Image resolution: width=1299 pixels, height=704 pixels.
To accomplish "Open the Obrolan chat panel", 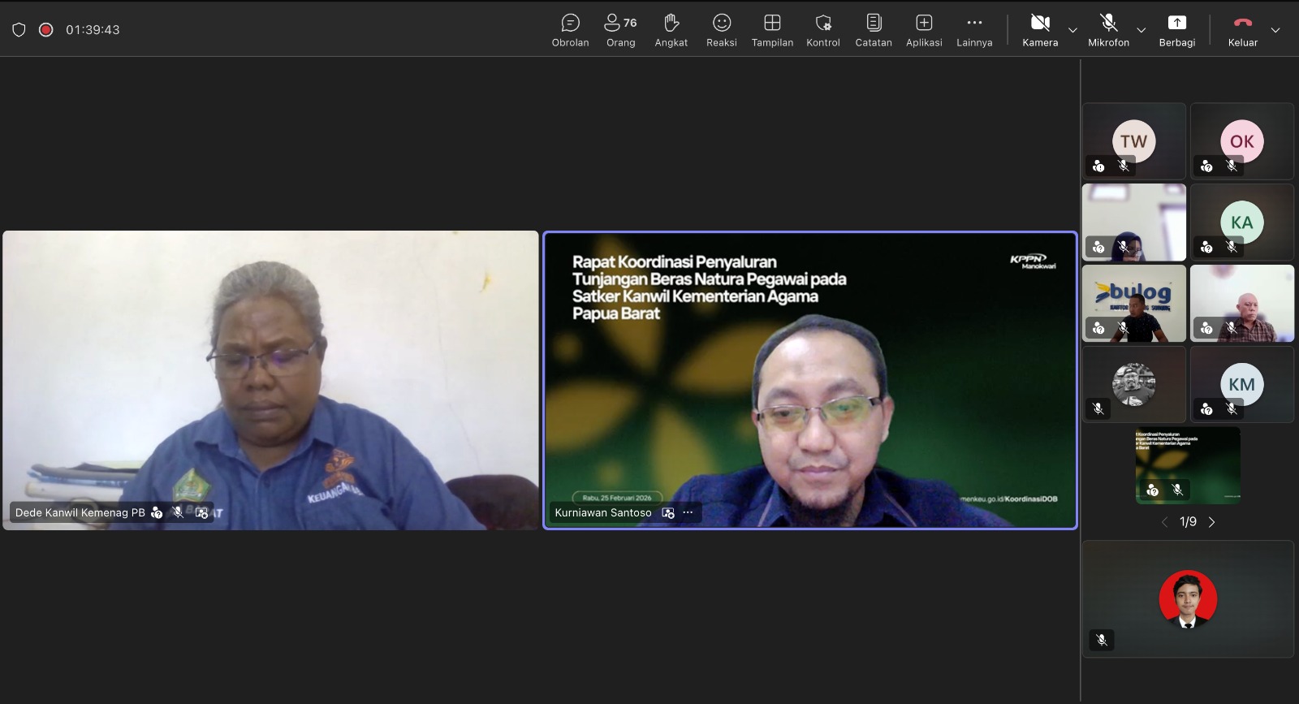I will 570,30.
